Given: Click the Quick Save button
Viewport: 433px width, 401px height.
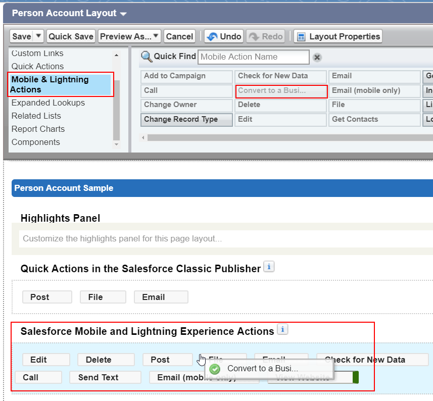Looking at the screenshot, I should point(71,36).
